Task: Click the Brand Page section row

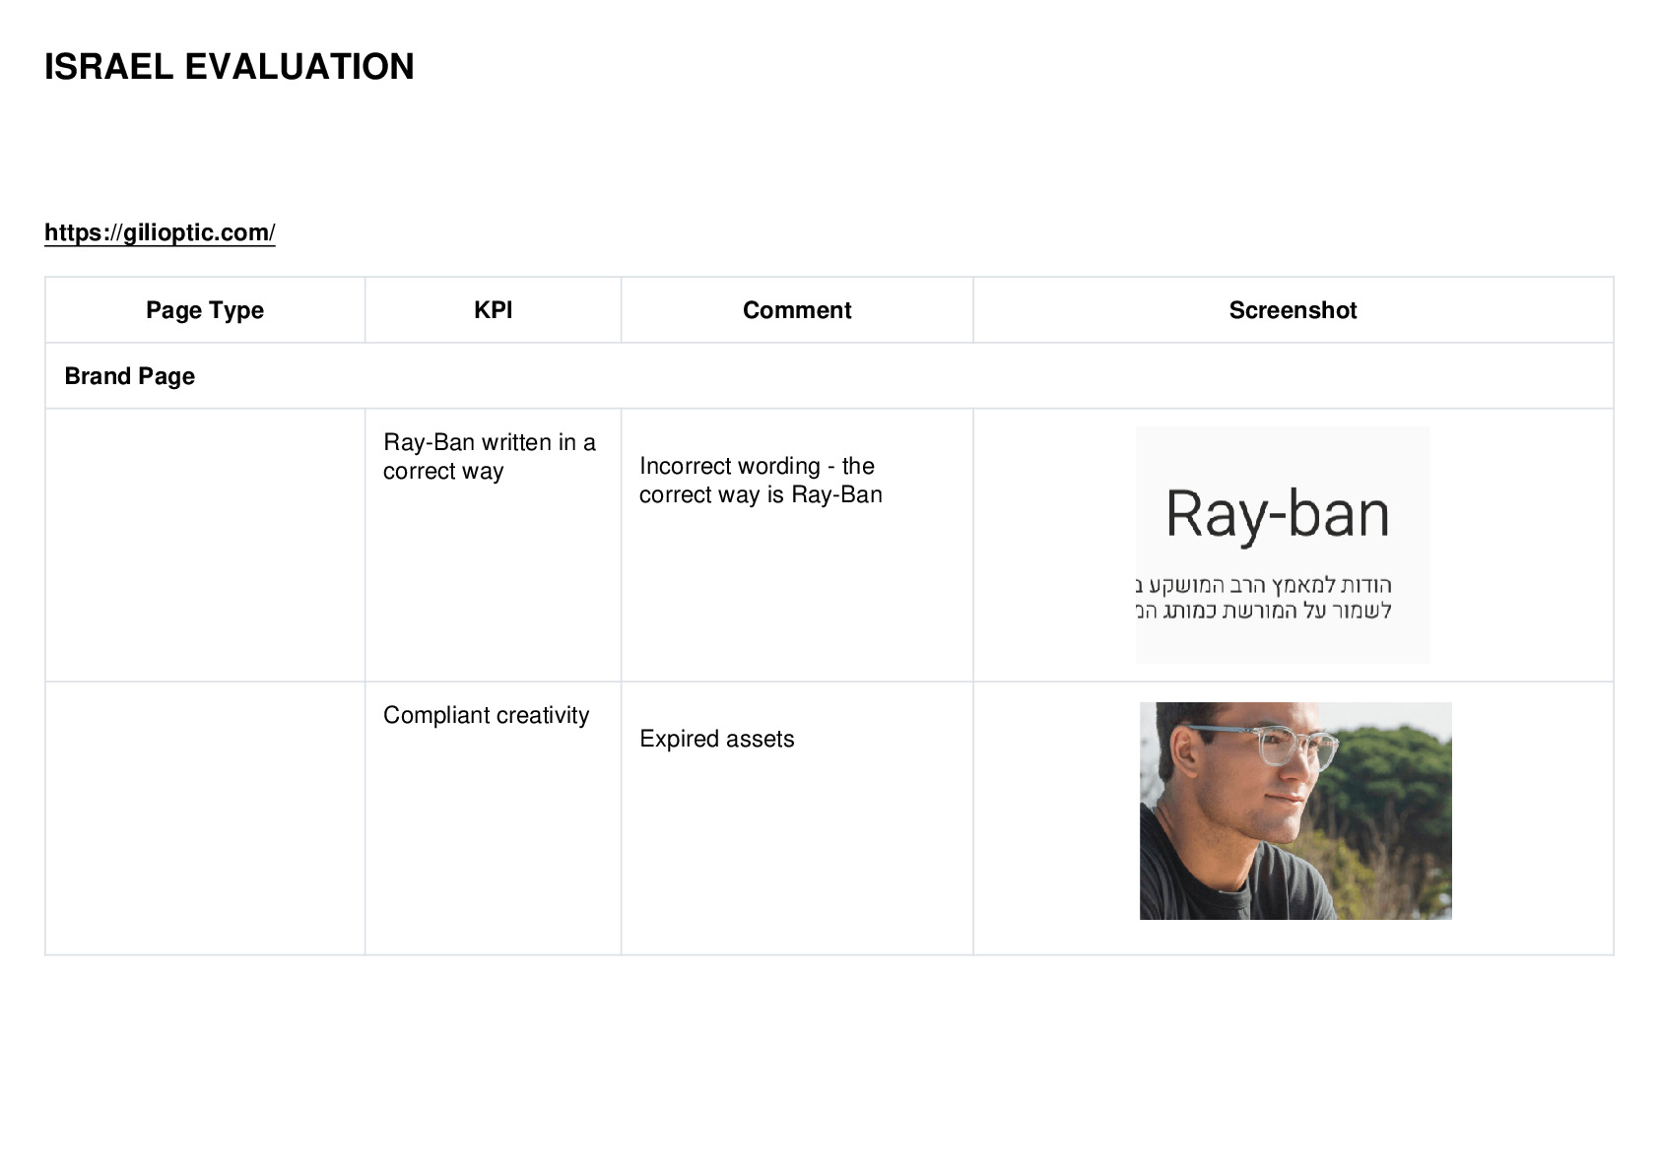Action: [x=829, y=376]
